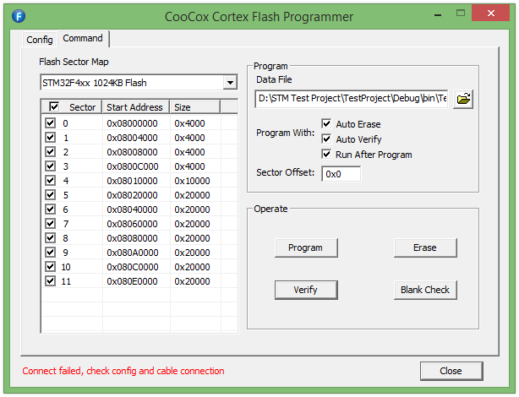This screenshot has width=519, height=397.
Task: Click the Sector Offset input field
Action: pyautogui.click(x=341, y=174)
